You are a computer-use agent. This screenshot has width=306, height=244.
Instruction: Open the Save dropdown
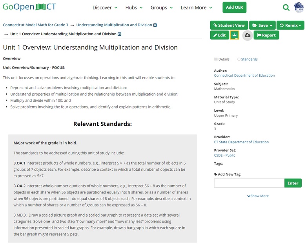click(262, 25)
